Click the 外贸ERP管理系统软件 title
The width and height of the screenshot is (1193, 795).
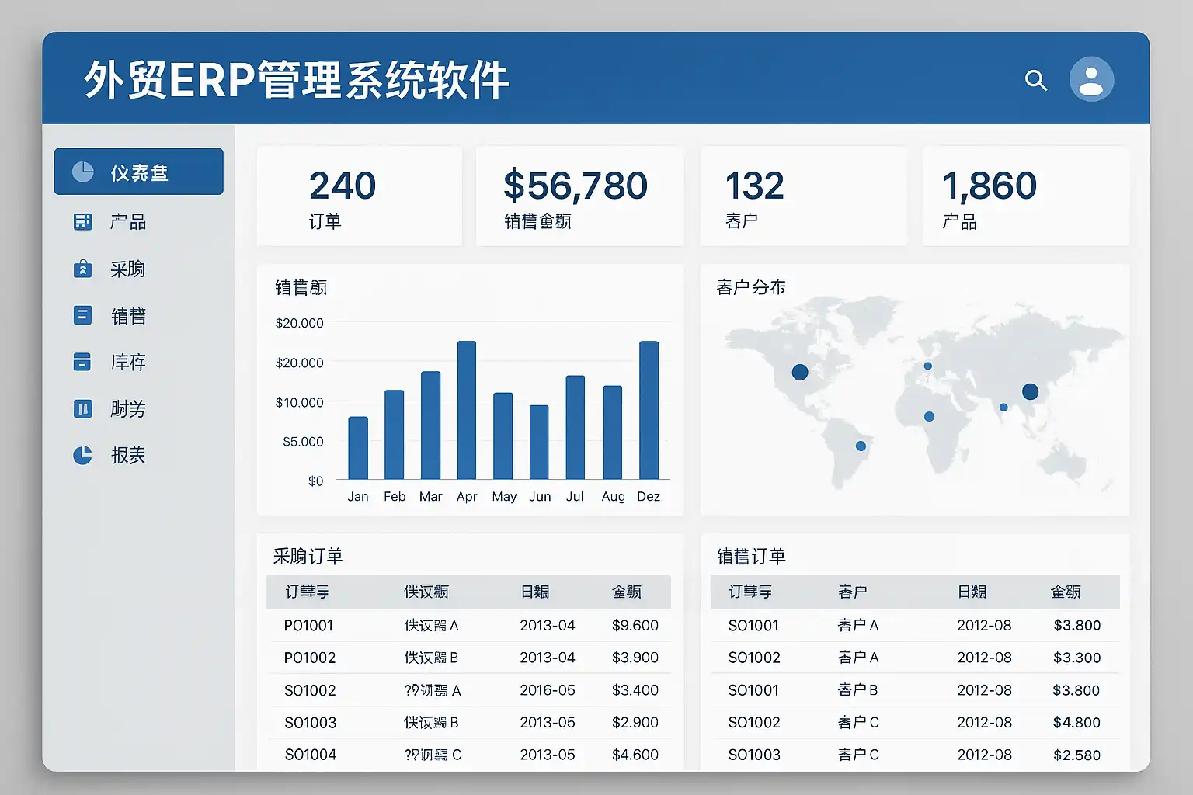[296, 80]
